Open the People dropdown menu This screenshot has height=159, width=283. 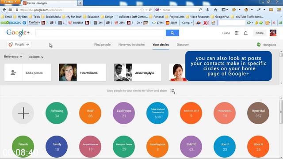[19, 44]
